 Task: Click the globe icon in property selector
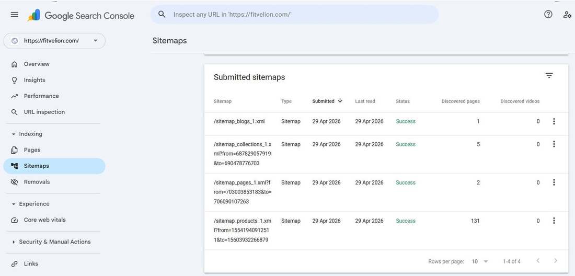coord(15,41)
